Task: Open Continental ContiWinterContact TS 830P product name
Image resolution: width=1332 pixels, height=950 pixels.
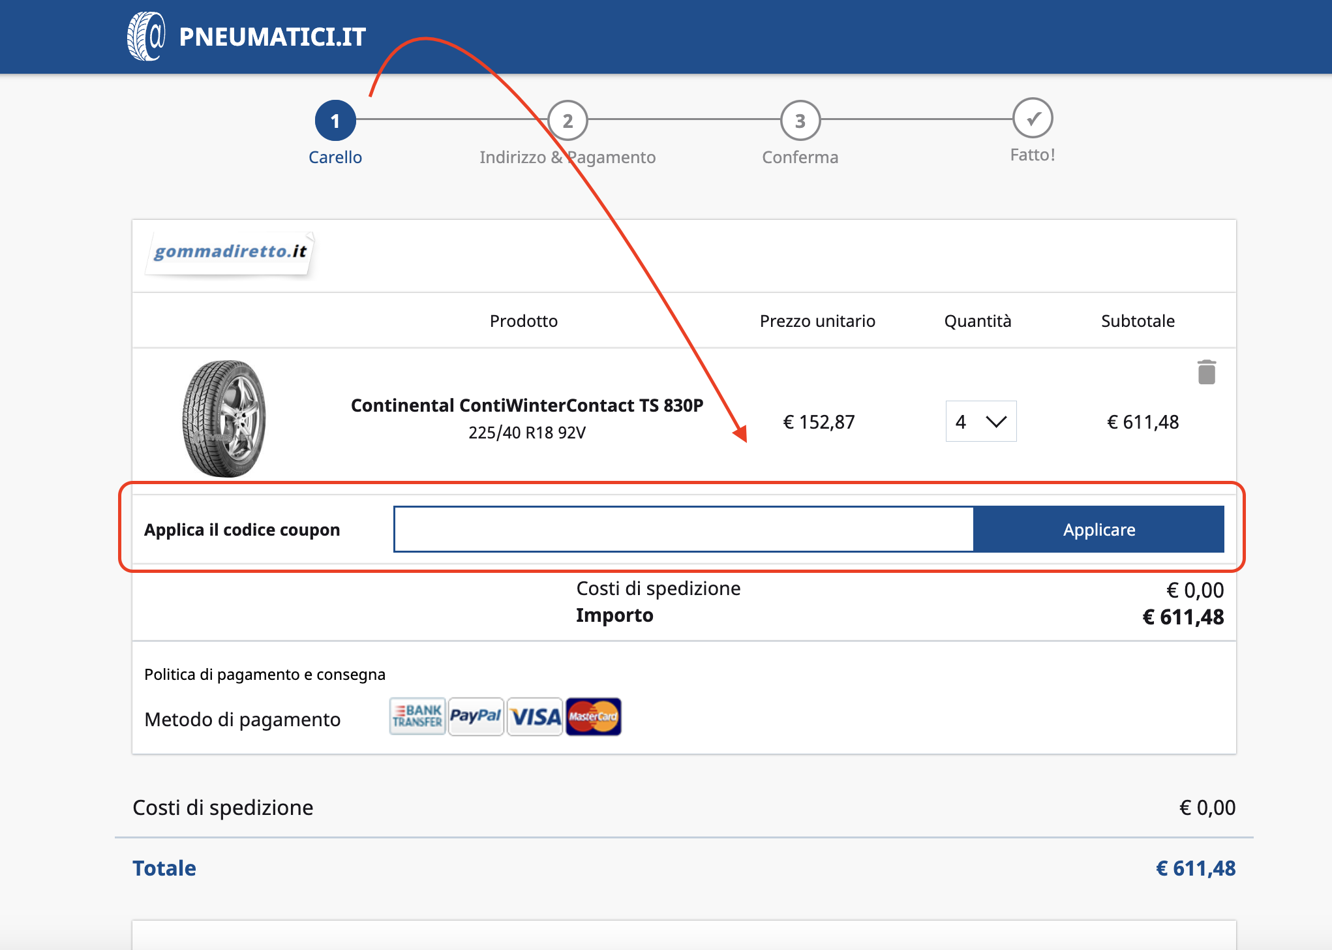Action: (x=527, y=405)
